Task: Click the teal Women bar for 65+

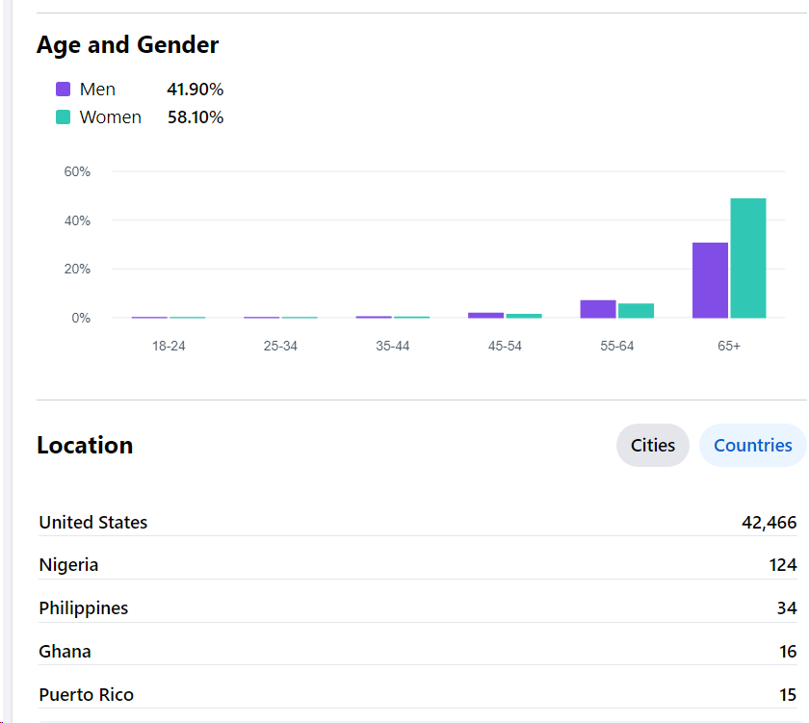Action: click(x=747, y=258)
